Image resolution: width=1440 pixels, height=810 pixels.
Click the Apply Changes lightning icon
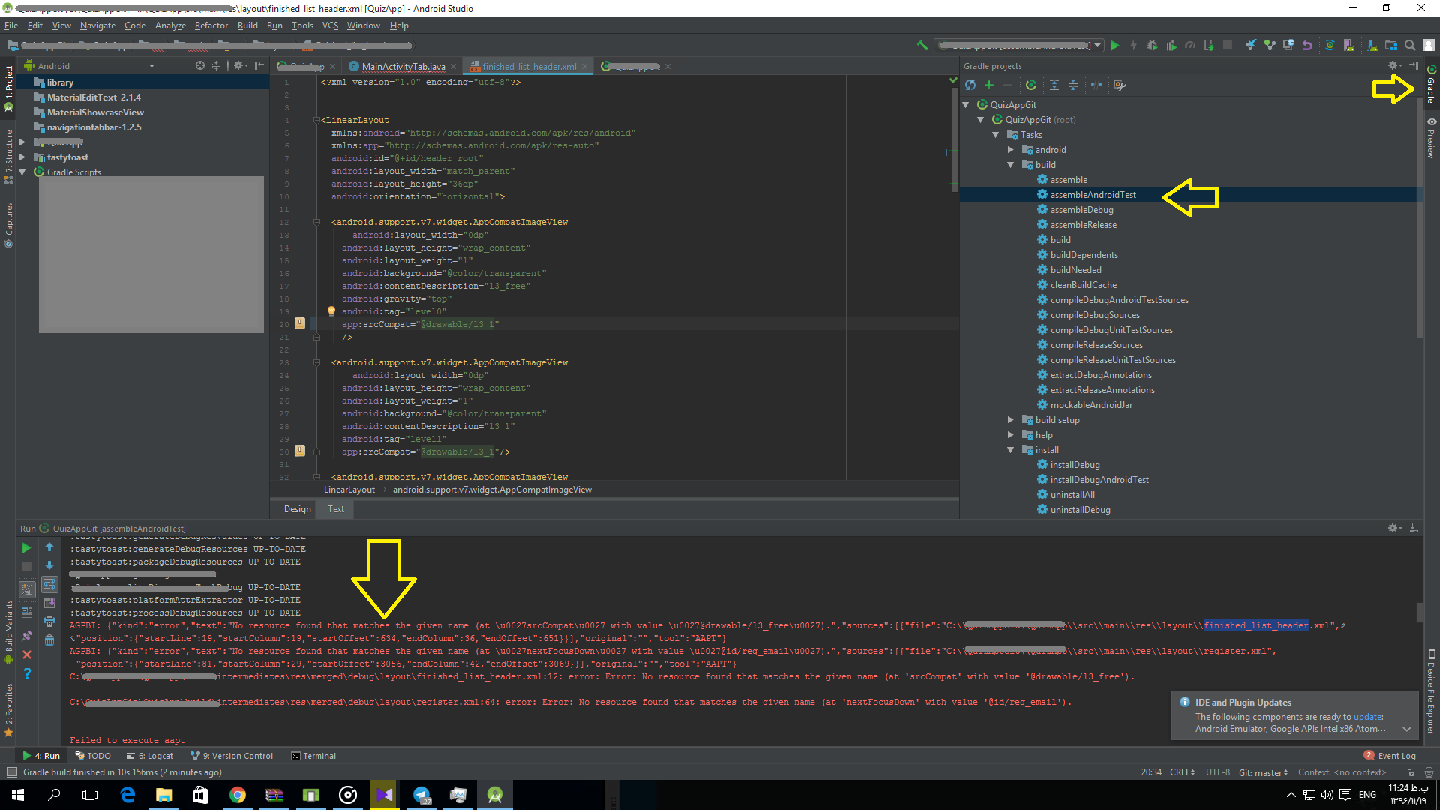1133,46
